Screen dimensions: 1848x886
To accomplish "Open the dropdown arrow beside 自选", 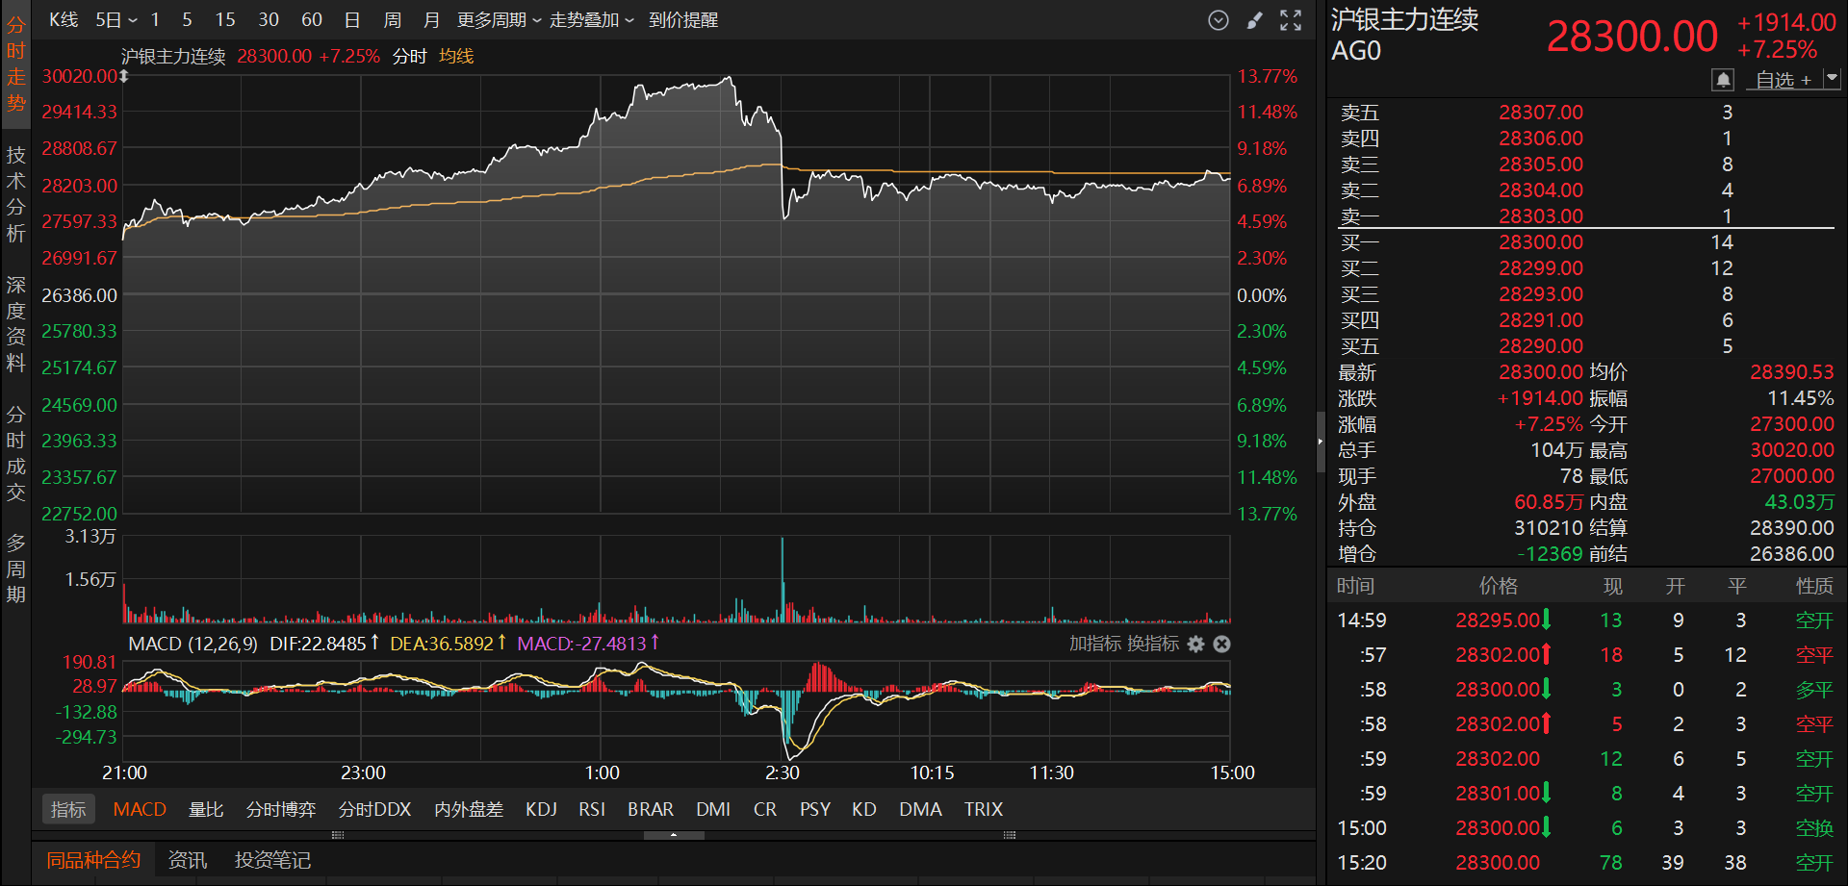I will coord(1832,79).
